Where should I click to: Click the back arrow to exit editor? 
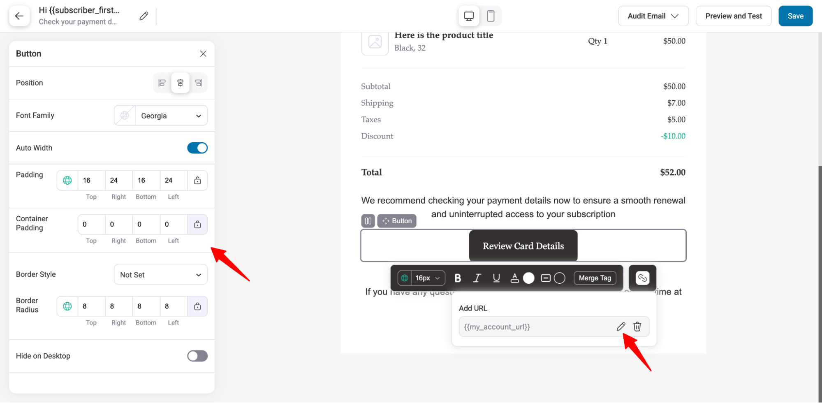[x=19, y=16]
